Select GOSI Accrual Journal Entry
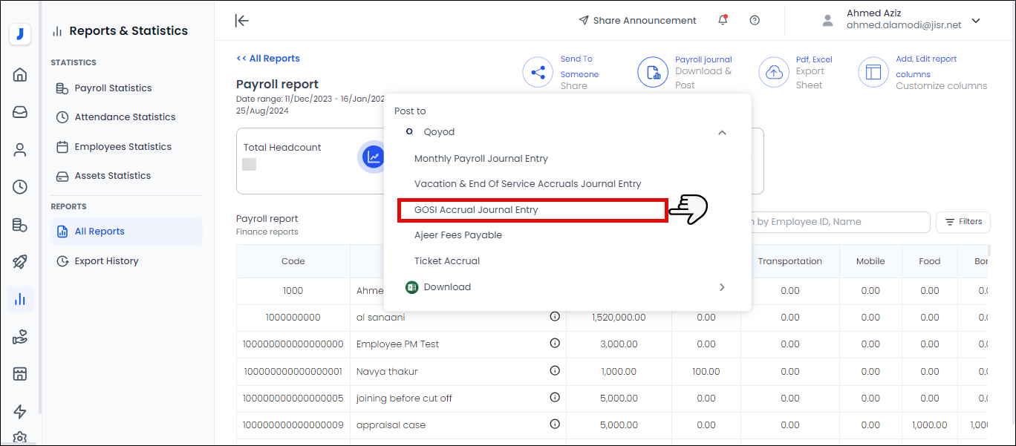This screenshot has height=446, width=1016. point(476,210)
